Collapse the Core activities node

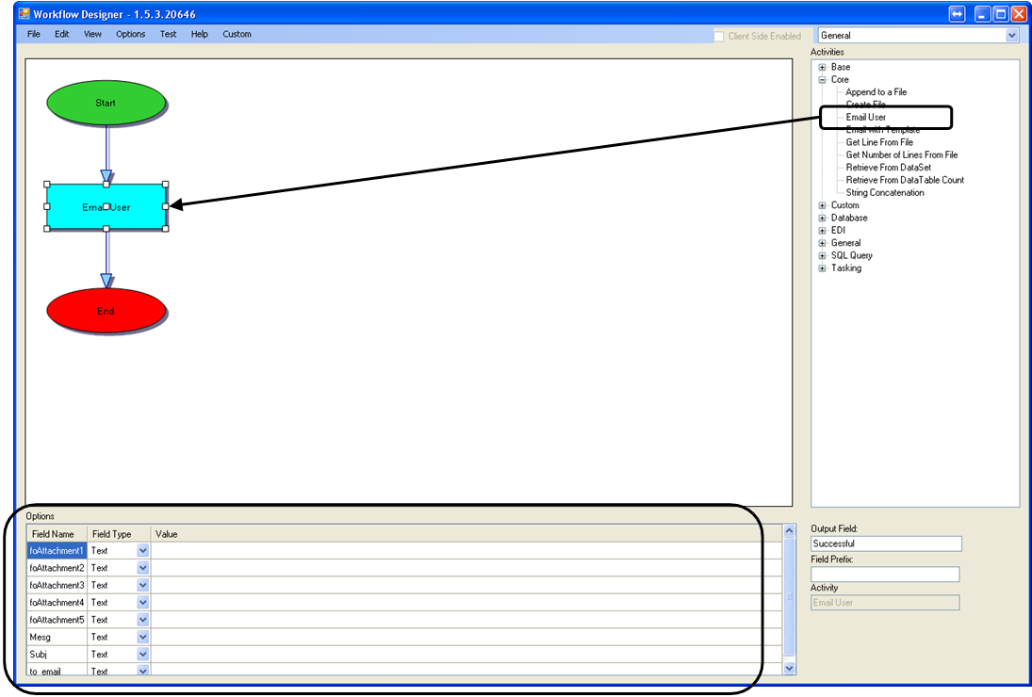click(x=822, y=79)
